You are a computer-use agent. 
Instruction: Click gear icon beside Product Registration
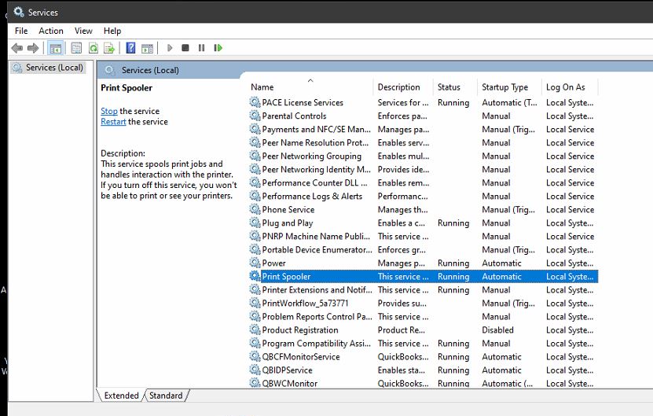(x=255, y=329)
